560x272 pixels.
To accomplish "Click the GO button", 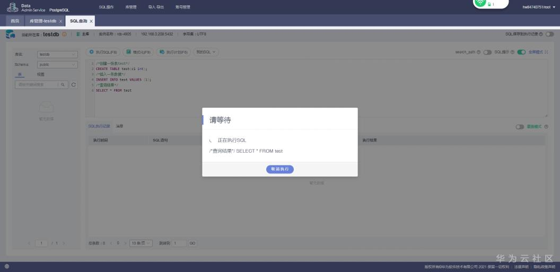I will [x=192, y=243].
